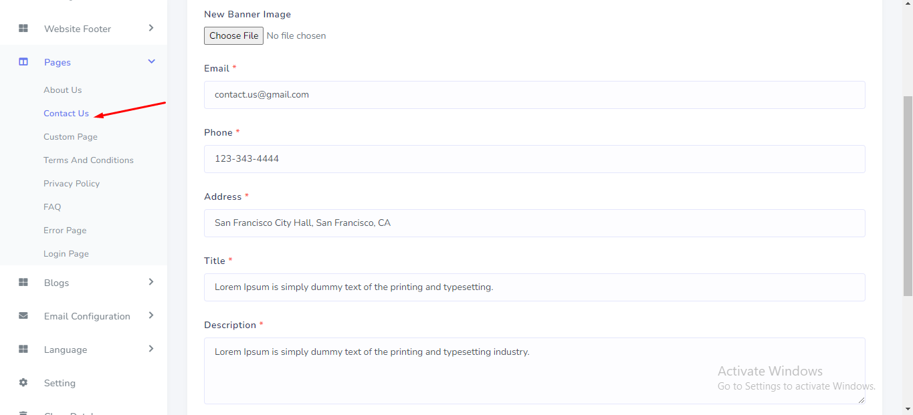This screenshot has height=415, width=913.
Task: Focus the Email input field
Action: click(534, 95)
